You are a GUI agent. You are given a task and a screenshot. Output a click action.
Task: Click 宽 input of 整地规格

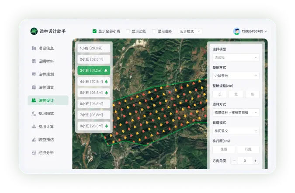coord(236,94)
